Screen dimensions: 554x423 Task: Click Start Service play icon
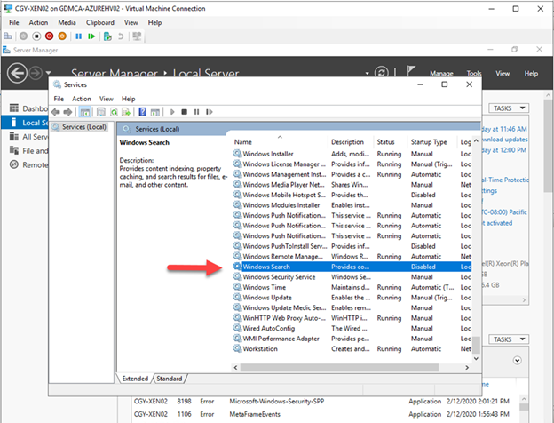tap(172, 112)
